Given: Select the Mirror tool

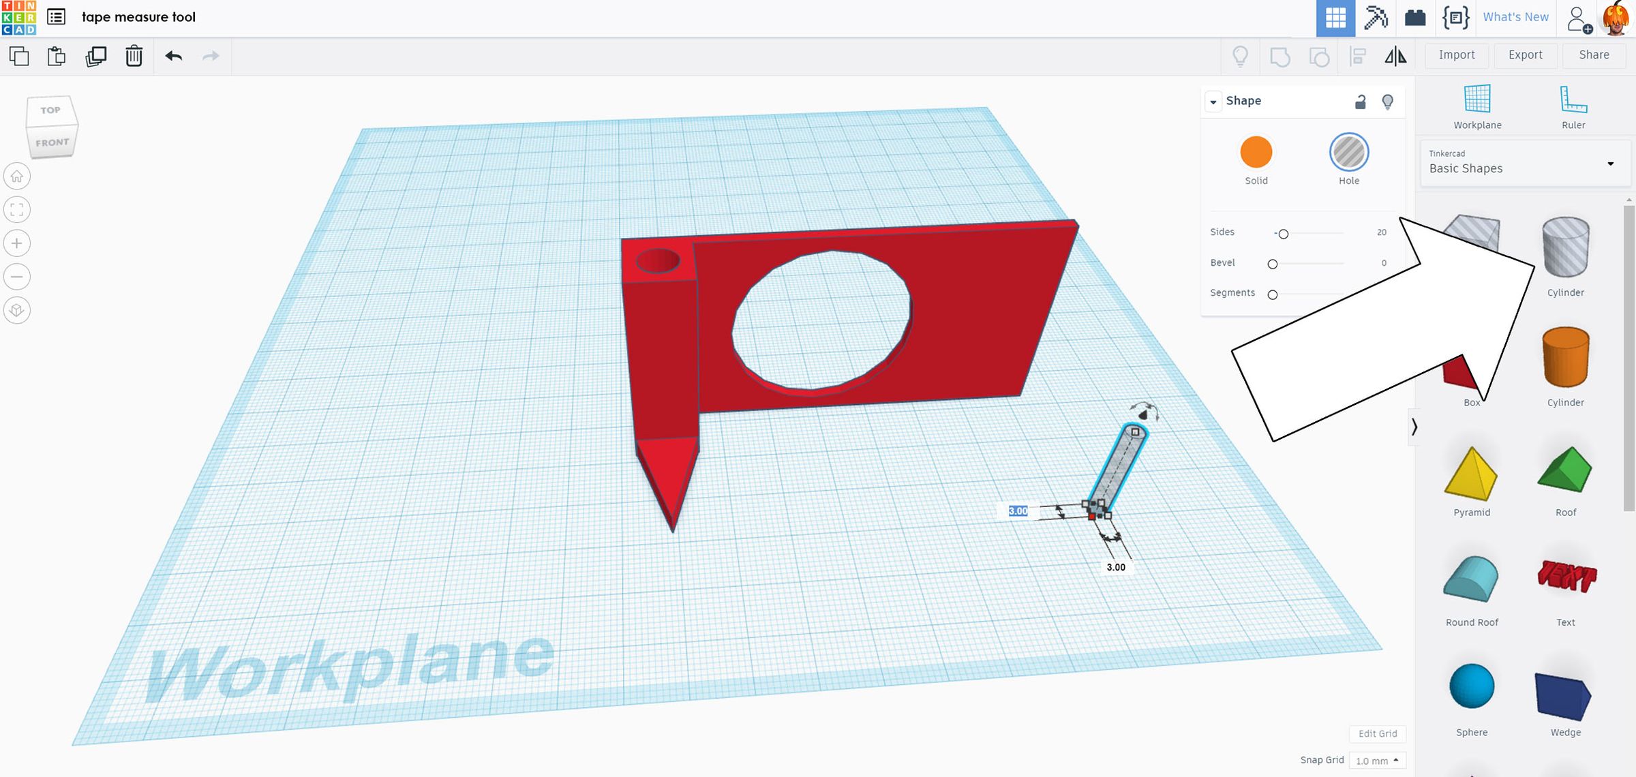Looking at the screenshot, I should (1396, 57).
